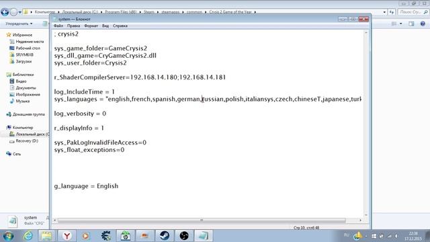Open Internet Explorer from taskbar
The image size is (430, 242).
point(28,236)
